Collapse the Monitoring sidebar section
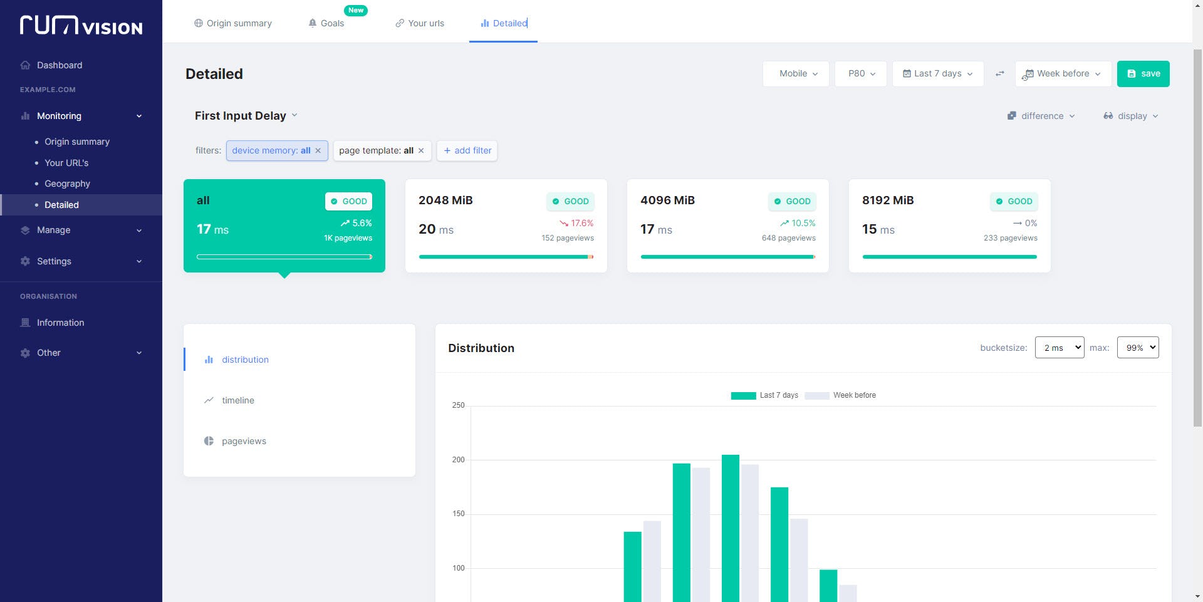This screenshot has height=602, width=1203. click(139, 116)
